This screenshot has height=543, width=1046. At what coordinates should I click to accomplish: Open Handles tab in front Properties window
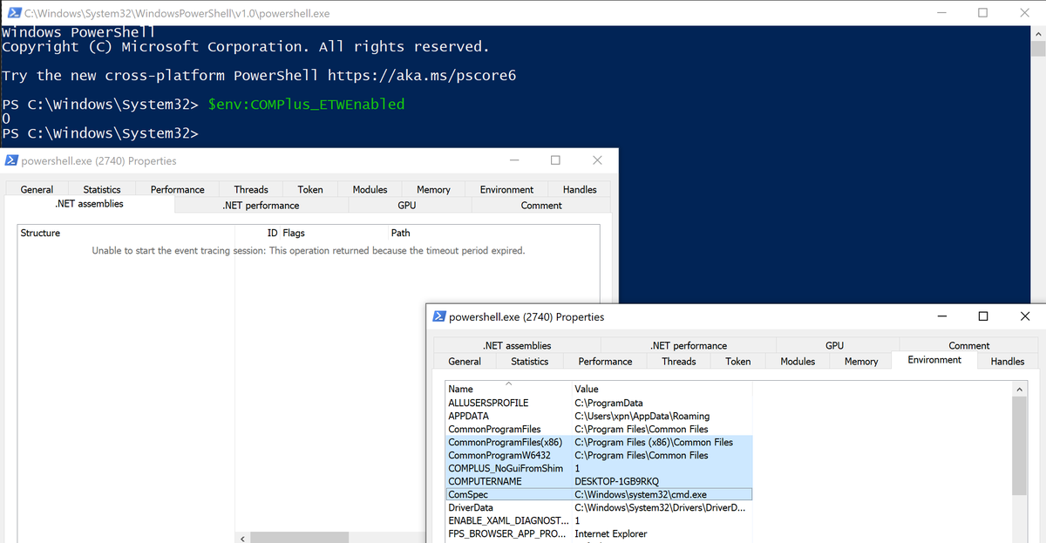(1008, 361)
